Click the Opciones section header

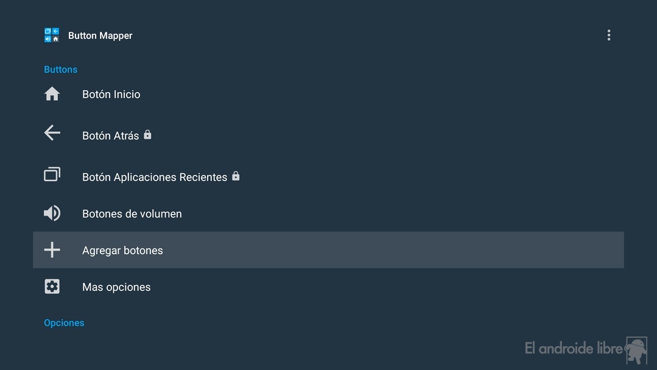click(x=64, y=322)
